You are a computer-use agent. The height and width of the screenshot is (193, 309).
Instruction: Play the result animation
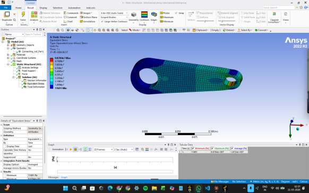(x=71, y=150)
